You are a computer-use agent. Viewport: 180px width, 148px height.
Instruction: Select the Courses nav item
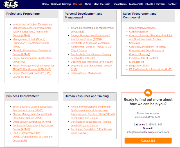tap(78, 4)
